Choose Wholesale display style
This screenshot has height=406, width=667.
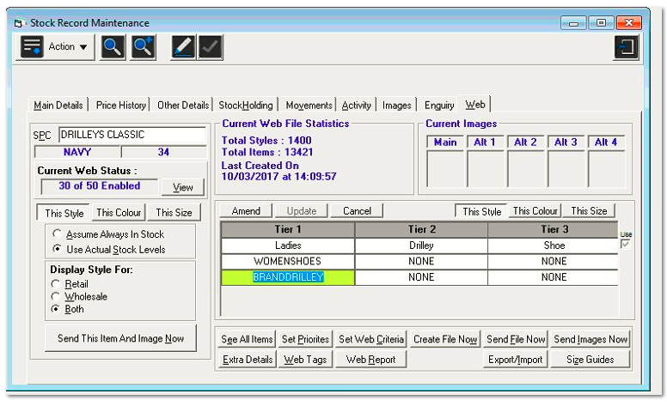point(79,296)
